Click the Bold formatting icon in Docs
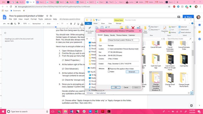Viewport: 203px width, 114px height. pyautogui.click(x=71, y=24)
